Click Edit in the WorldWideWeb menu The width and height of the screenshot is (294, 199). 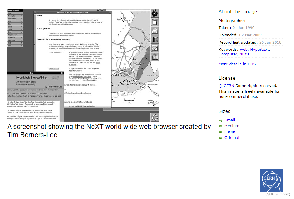[x=15, y=21]
